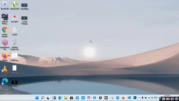Expand the hidden system tray icons chevron
The width and height of the screenshot is (179, 101).
click(x=139, y=98)
